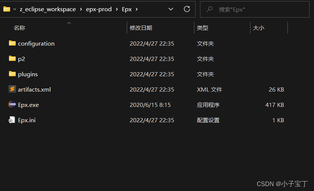
Task: Expand hidden path with double chevron
Action: (x=15, y=9)
